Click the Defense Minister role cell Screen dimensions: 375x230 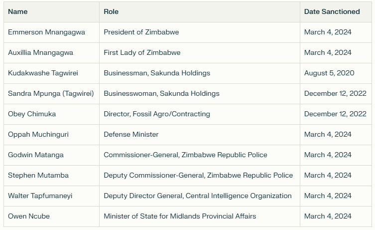[131, 134]
